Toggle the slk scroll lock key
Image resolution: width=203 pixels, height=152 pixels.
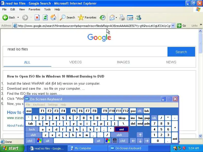click(x=140, y=111)
